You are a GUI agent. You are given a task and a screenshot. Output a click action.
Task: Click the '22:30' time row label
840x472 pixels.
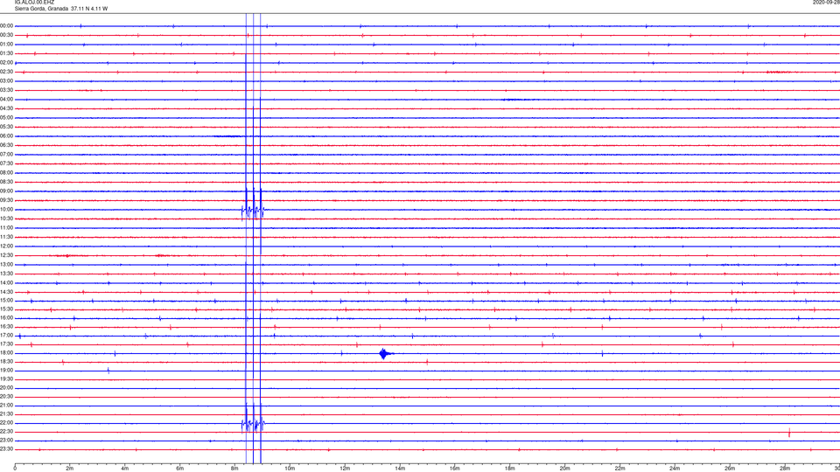click(x=6, y=431)
